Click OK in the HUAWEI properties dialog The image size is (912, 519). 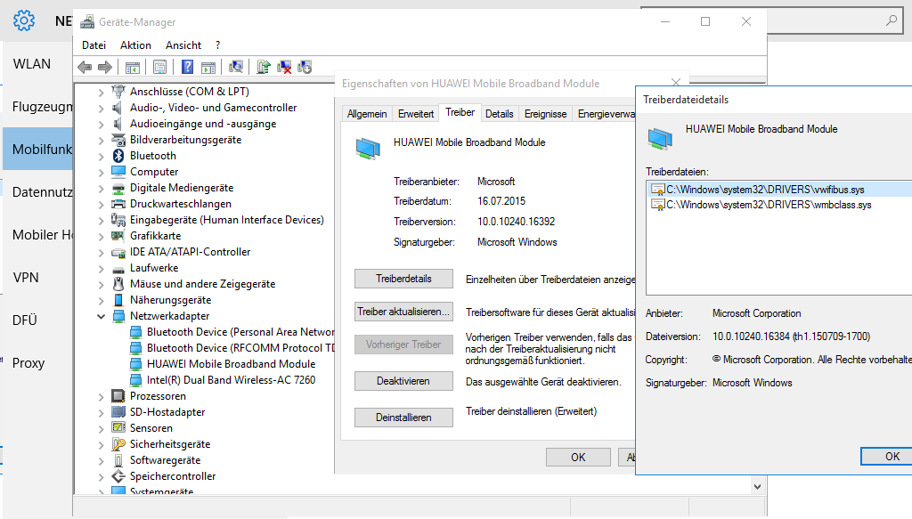pyautogui.click(x=578, y=458)
